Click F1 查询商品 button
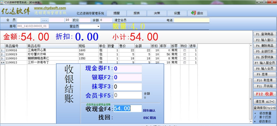 click(265, 34)
